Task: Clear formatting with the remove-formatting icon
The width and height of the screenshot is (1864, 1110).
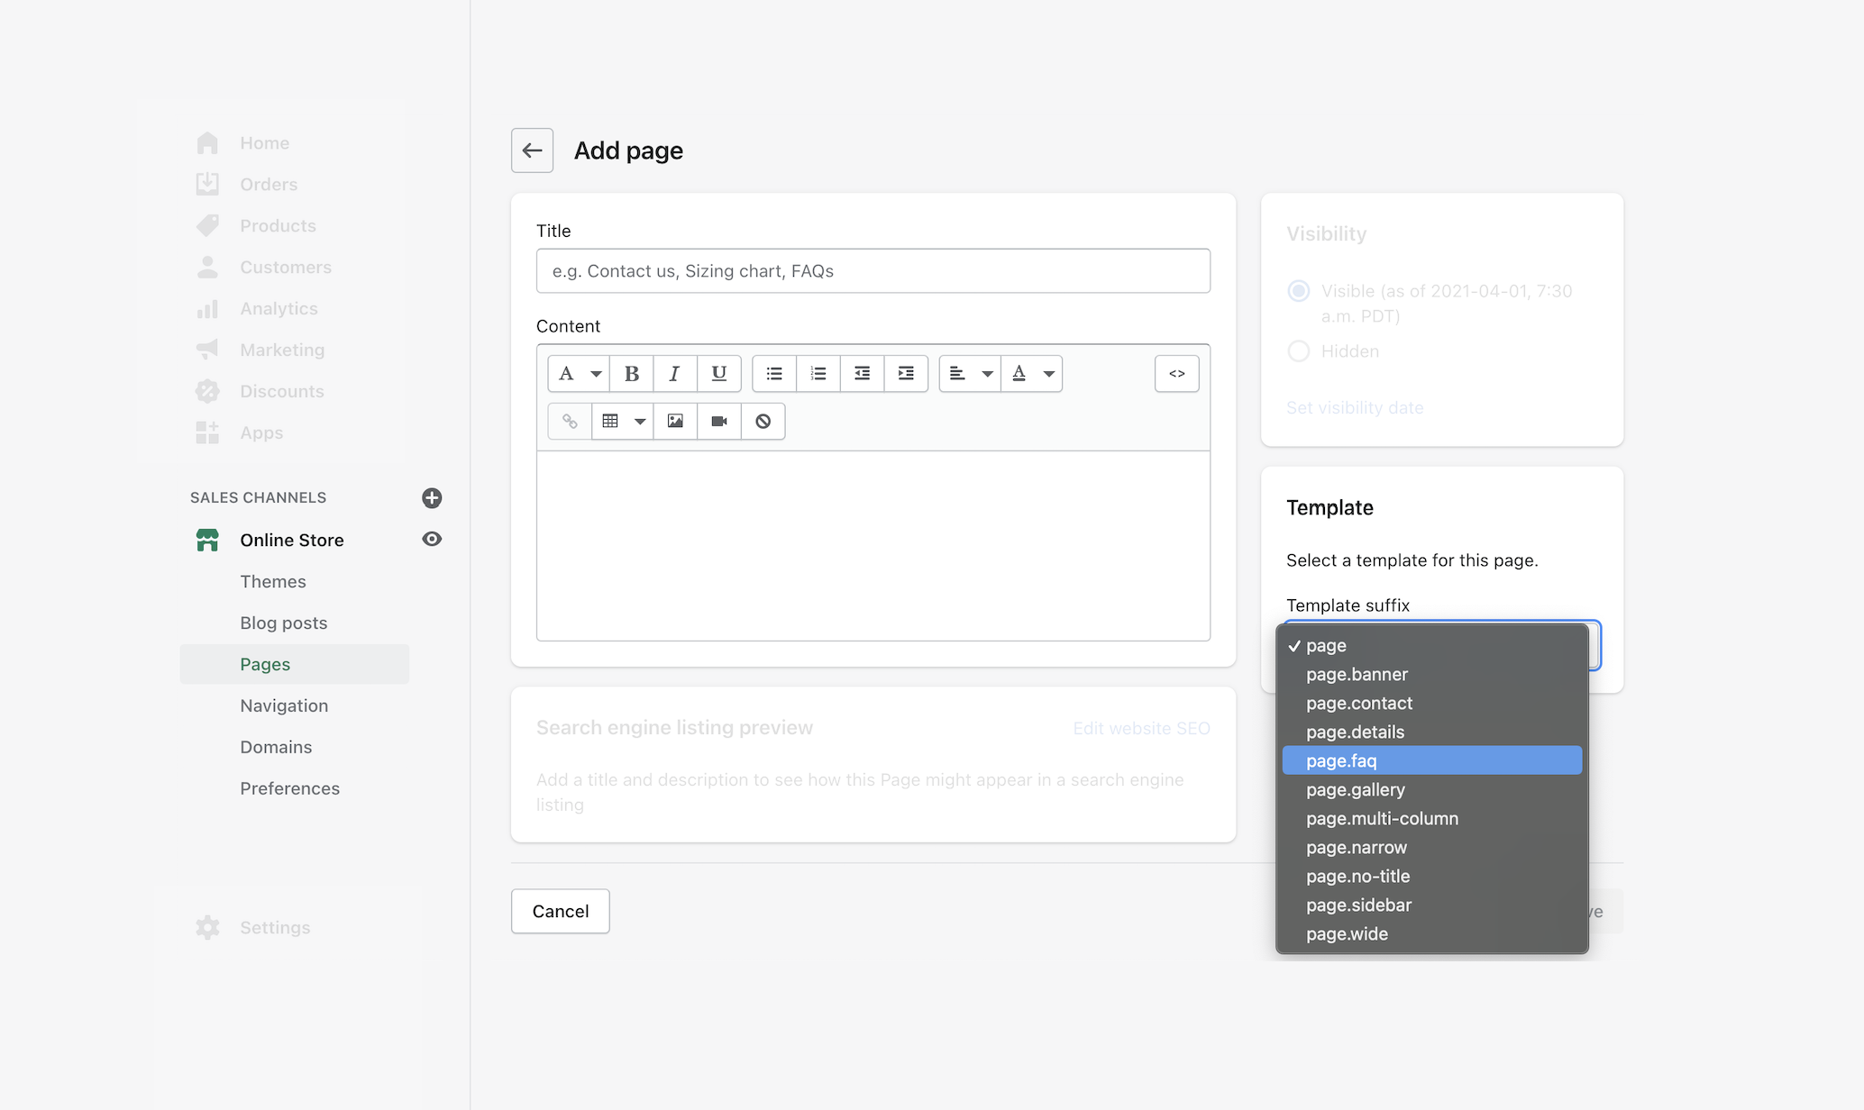Action: tap(763, 421)
